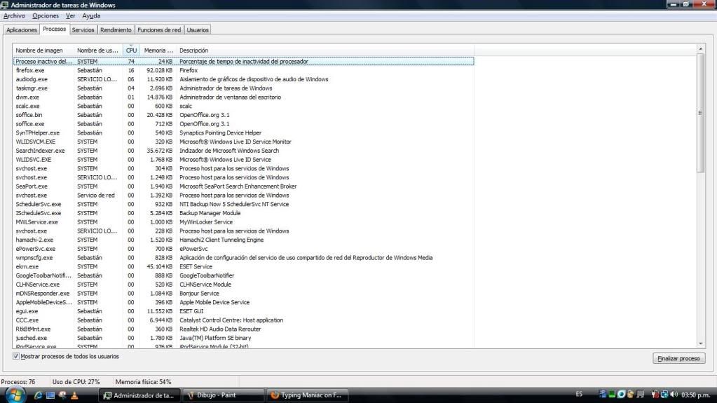The height and width of the screenshot is (403, 717).
Task: Click the network connection tray icon
Action: coord(664,395)
